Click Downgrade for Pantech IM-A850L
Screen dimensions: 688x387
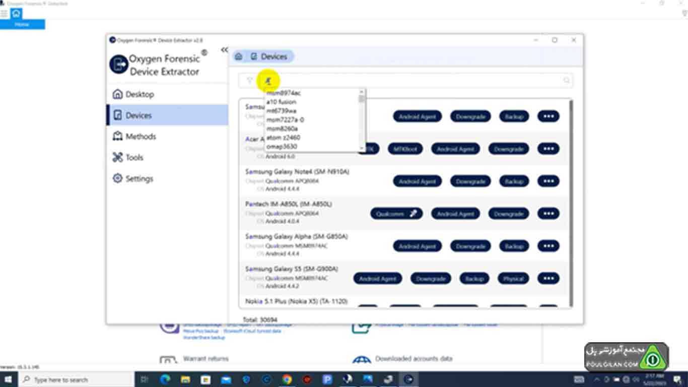[x=509, y=214]
